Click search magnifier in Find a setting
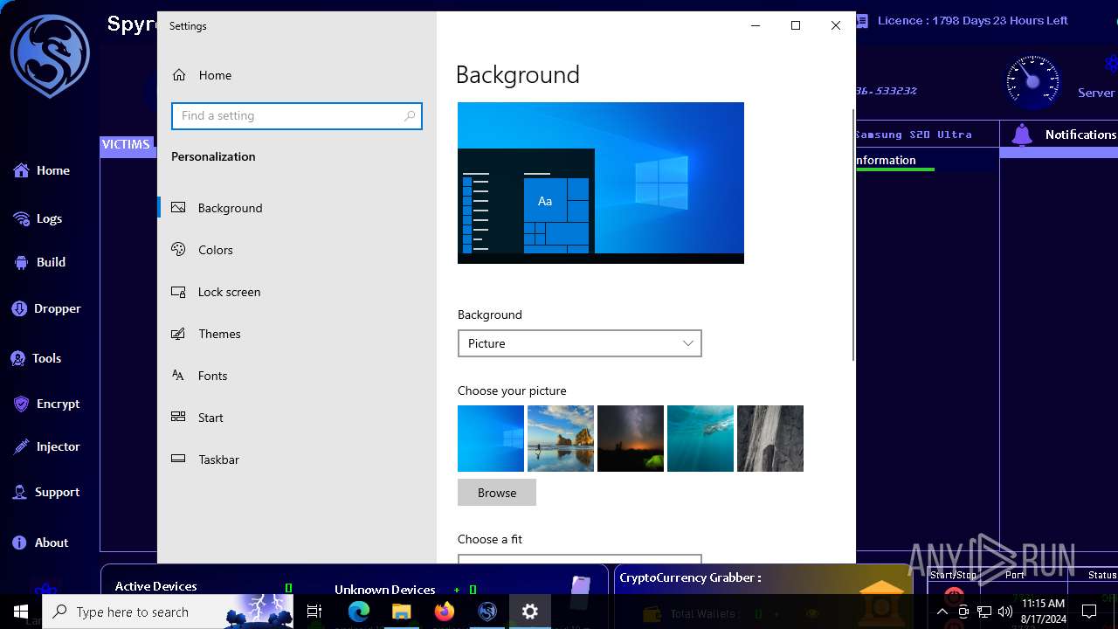 (410, 116)
